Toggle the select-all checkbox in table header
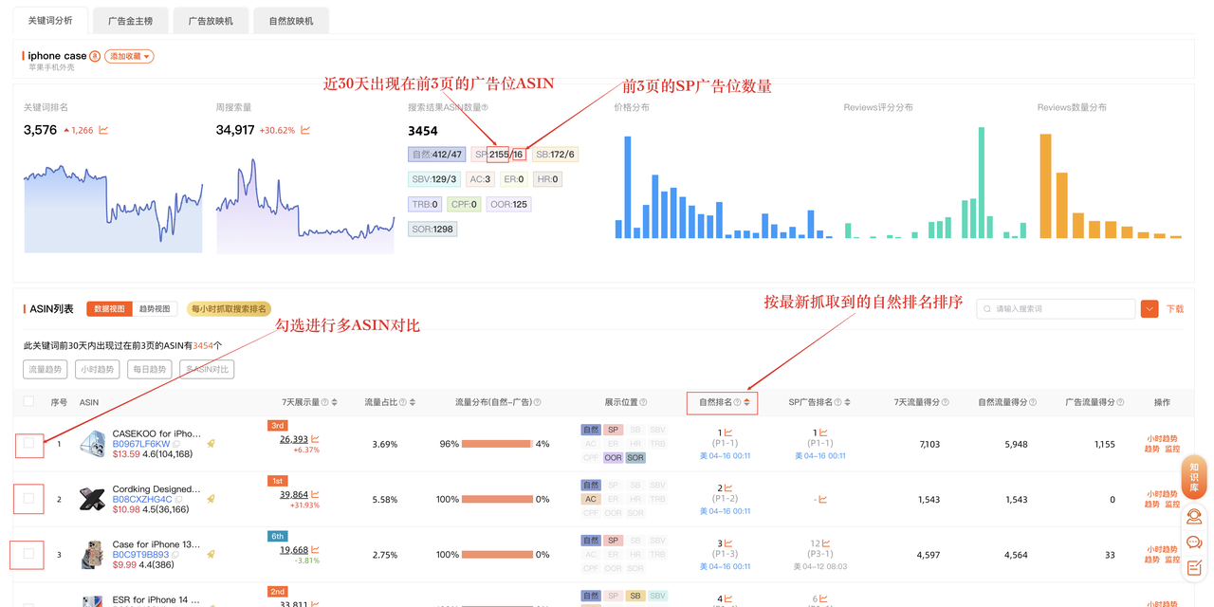 tap(28, 402)
